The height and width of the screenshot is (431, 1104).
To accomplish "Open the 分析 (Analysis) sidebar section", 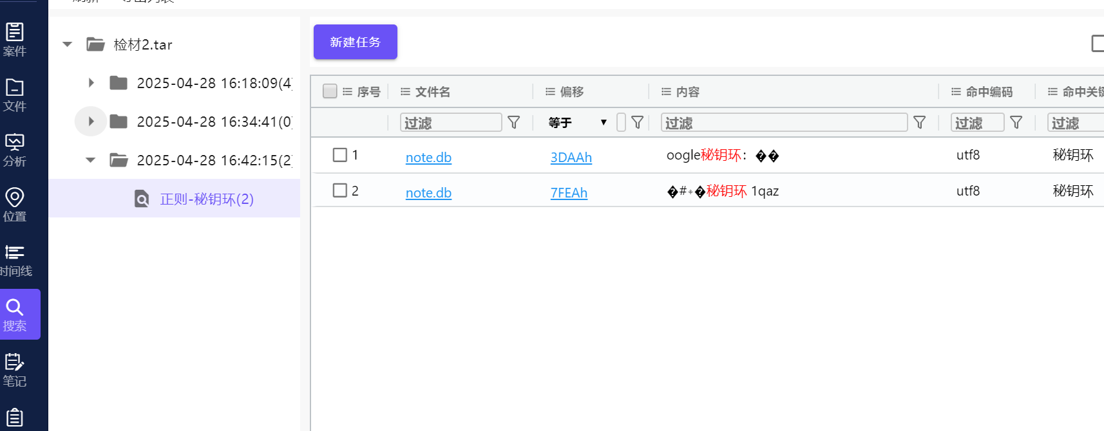I will (15, 151).
